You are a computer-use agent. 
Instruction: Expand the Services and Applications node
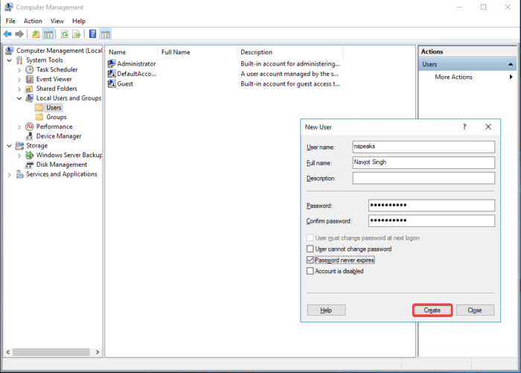[9, 174]
